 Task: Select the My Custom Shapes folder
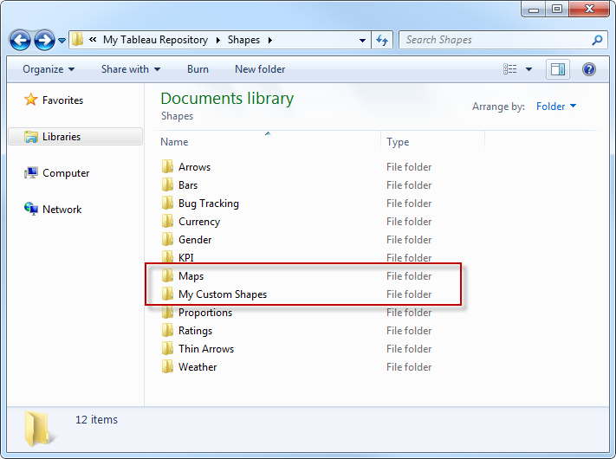223,294
